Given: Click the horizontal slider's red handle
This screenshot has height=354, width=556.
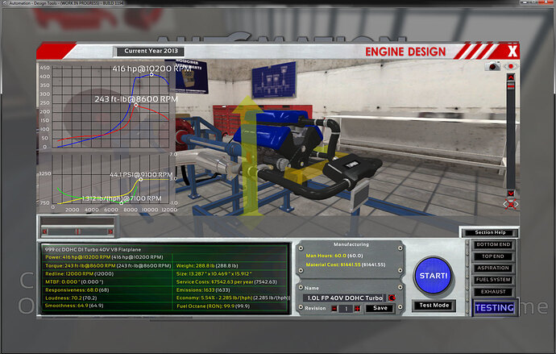Looking at the screenshot, I should click(77, 231).
